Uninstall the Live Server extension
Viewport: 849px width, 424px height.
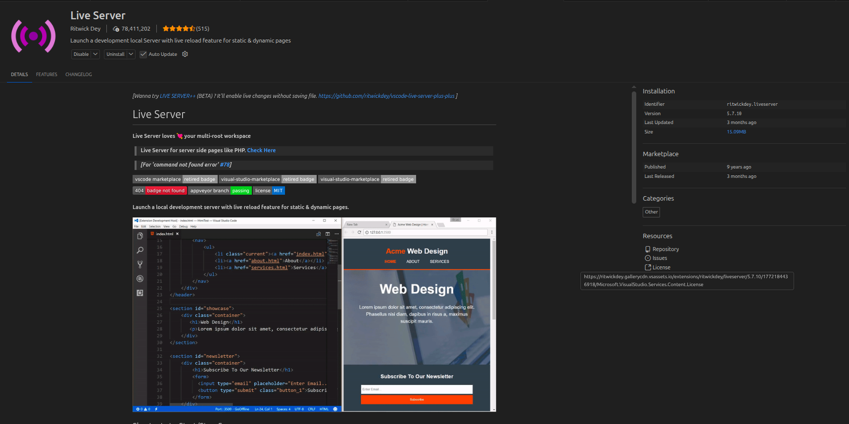[x=115, y=54]
